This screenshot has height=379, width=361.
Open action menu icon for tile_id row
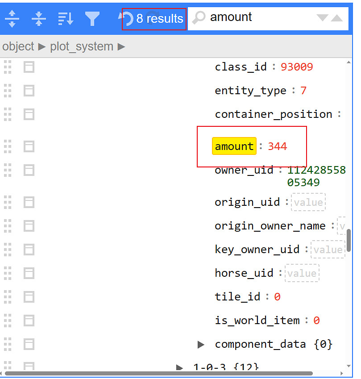point(29,296)
